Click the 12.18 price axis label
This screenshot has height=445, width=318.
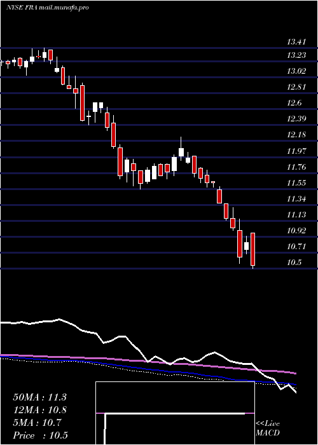296,135
